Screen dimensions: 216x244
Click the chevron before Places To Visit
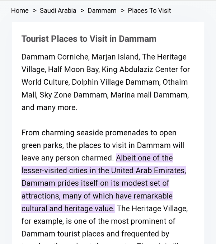122,10
